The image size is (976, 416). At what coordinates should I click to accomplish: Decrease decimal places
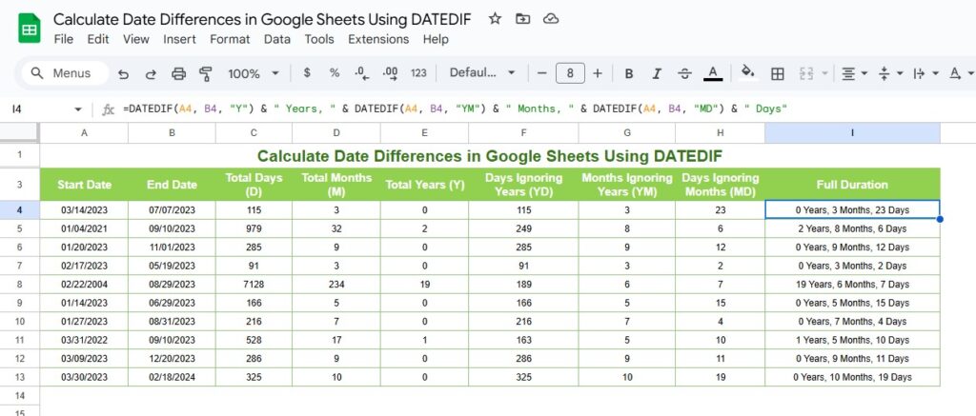click(361, 73)
